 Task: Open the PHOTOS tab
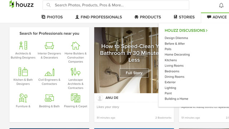tap(52, 17)
